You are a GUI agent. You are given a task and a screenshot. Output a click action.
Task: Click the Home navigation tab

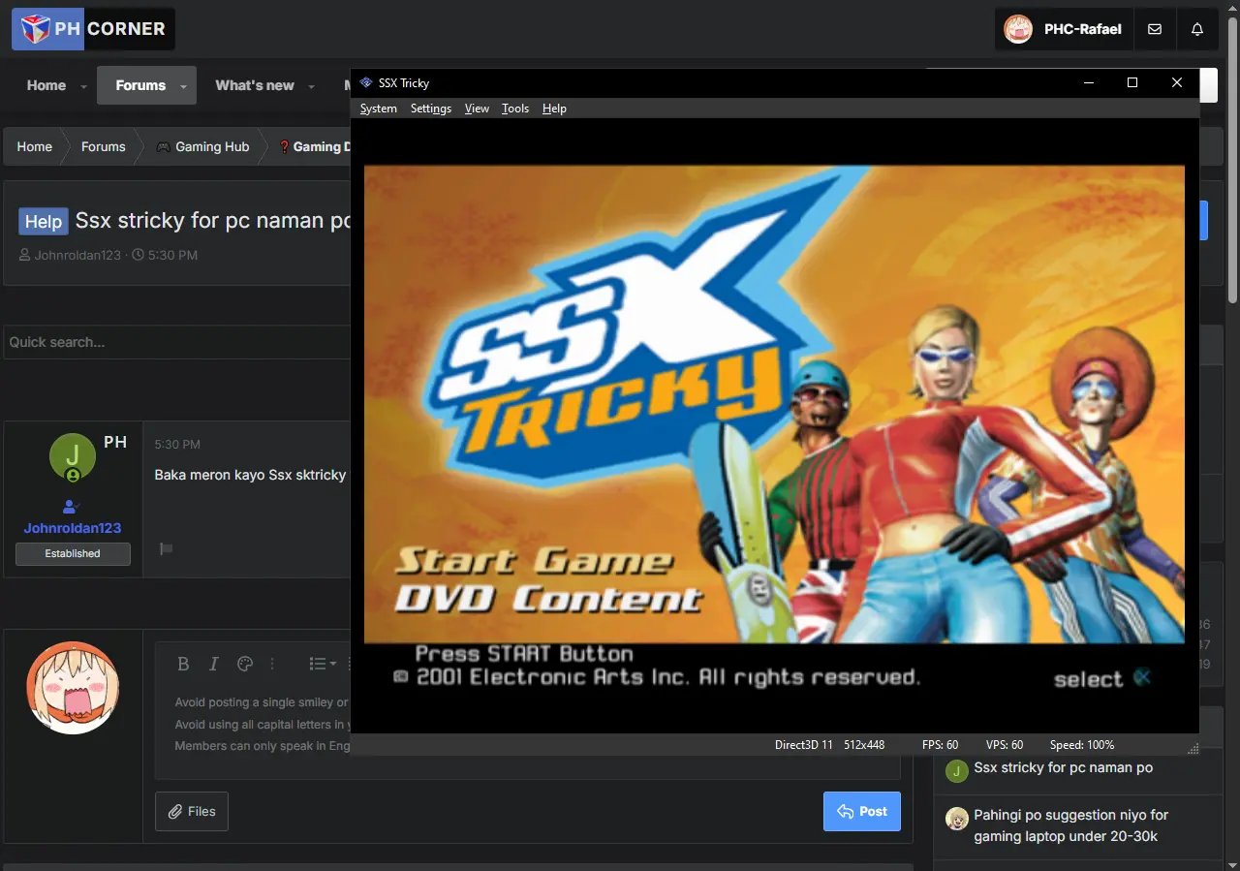pos(46,85)
